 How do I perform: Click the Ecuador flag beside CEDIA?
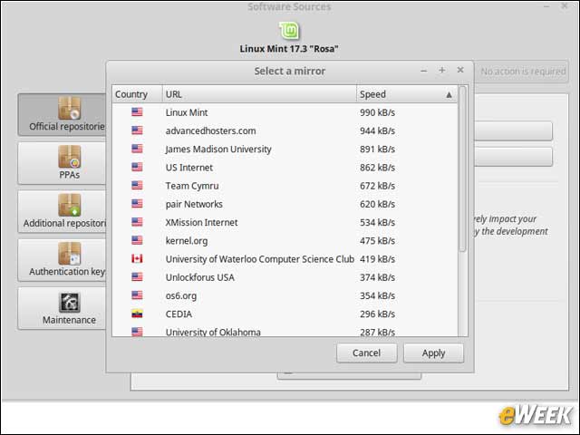(x=137, y=314)
